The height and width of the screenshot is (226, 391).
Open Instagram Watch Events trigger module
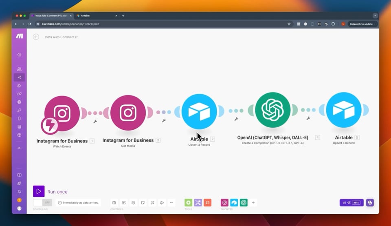tap(62, 113)
